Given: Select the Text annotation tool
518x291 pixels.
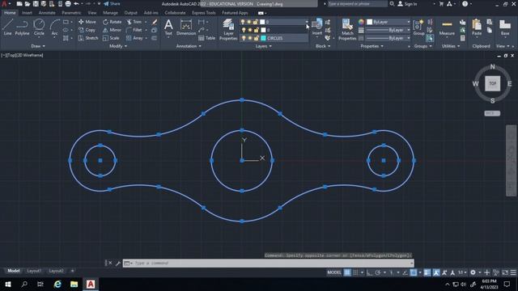Looking at the screenshot, I should coord(168,27).
